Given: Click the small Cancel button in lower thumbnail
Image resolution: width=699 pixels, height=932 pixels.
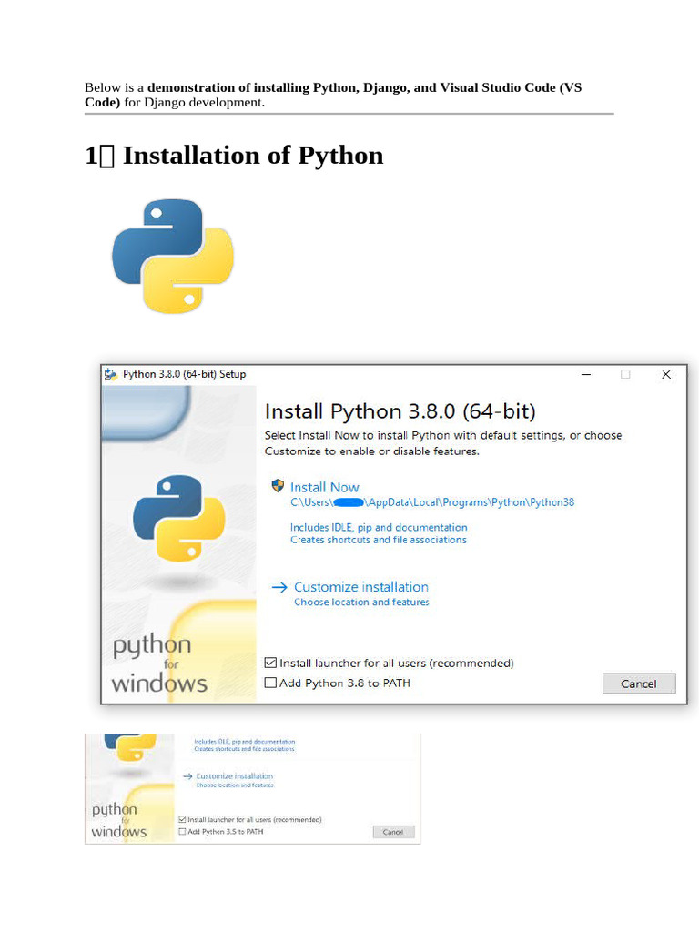Looking at the screenshot, I should coord(393,832).
